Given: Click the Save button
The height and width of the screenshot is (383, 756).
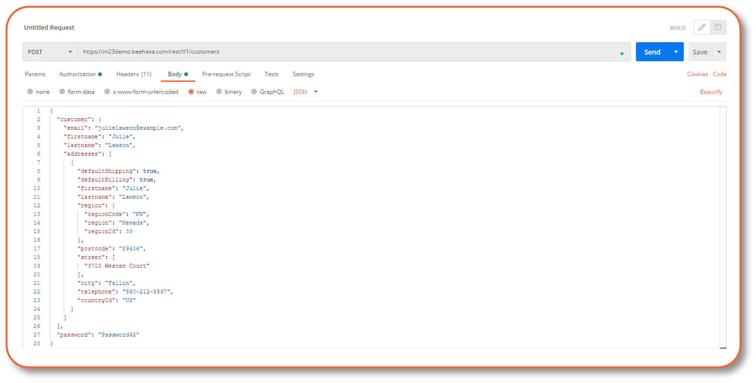Looking at the screenshot, I should click(x=700, y=52).
